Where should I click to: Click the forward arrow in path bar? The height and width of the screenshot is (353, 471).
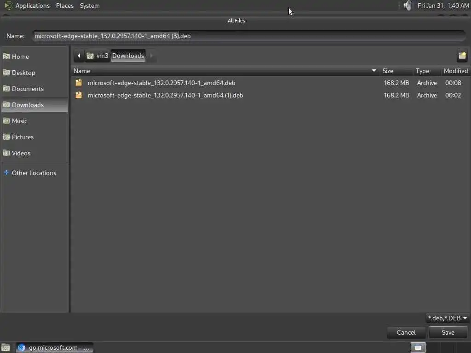pos(151,56)
